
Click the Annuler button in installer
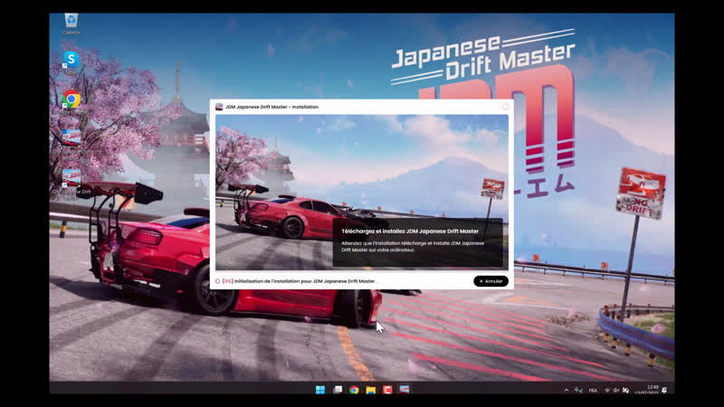(491, 281)
